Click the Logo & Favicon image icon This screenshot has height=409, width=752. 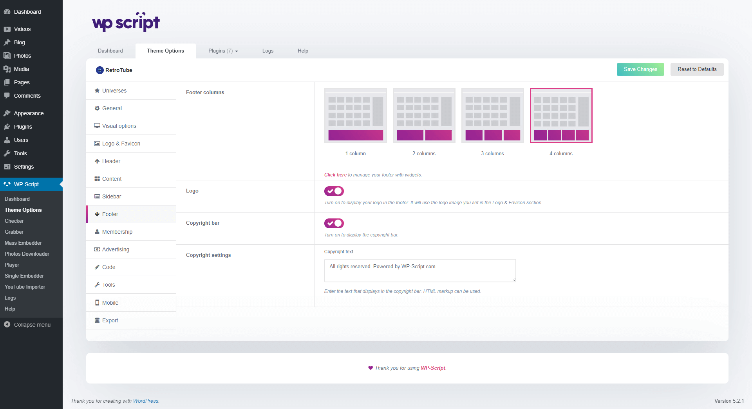pos(97,144)
